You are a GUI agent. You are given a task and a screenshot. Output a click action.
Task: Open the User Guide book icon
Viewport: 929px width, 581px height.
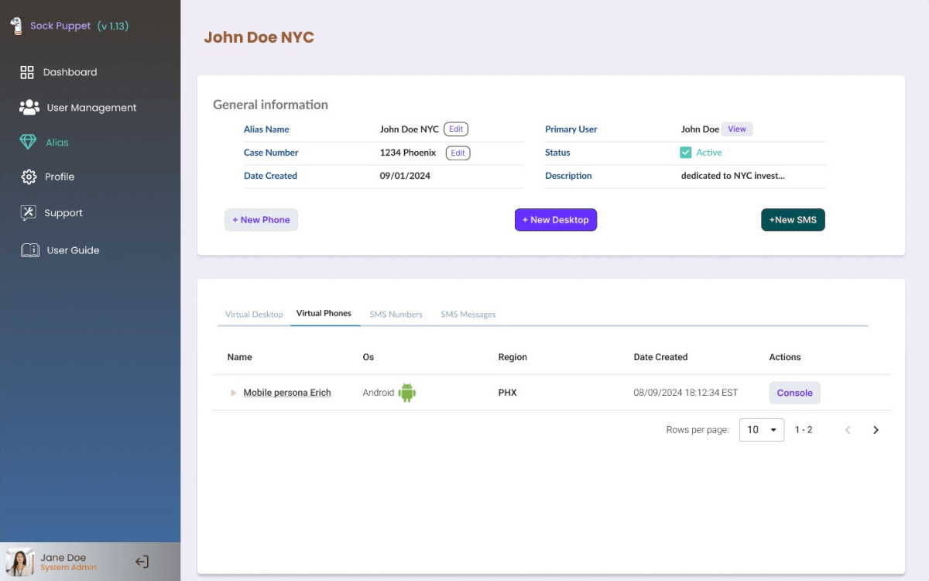tap(29, 250)
